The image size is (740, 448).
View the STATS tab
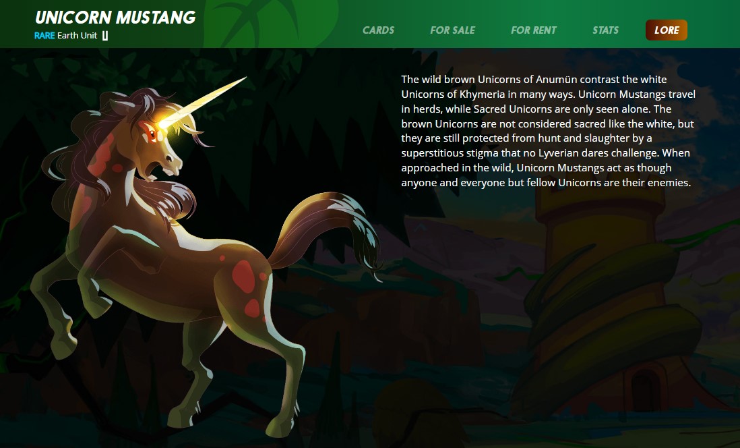pyautogui.click(x=605, y=30)
